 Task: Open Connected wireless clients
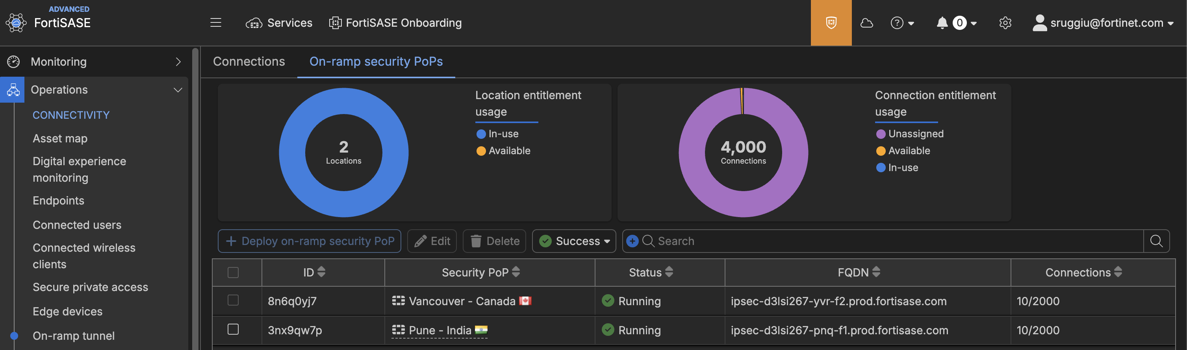84,256
